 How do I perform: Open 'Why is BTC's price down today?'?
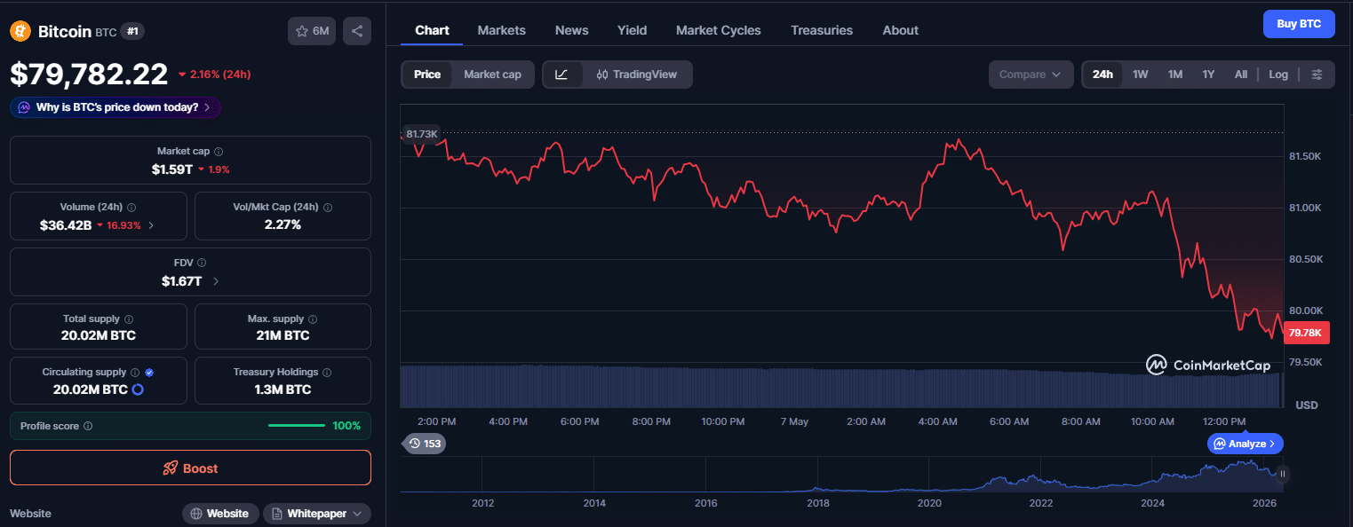coord(115,107)
